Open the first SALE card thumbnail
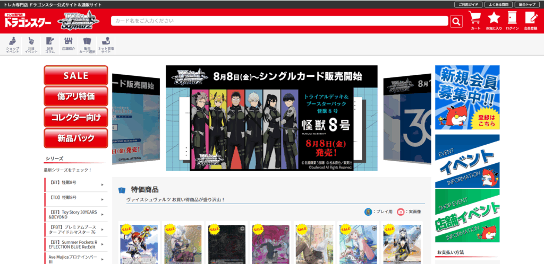Screen dimensions: 544x264 click(139, 243)
